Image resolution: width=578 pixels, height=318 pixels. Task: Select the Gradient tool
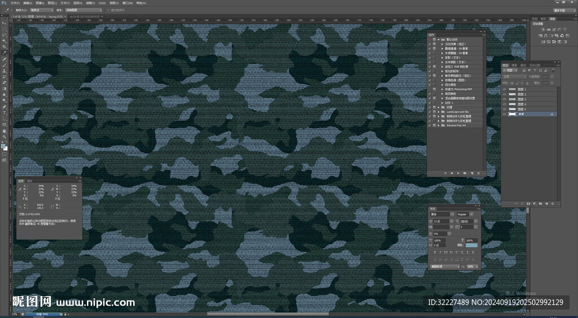click(5, 89)
